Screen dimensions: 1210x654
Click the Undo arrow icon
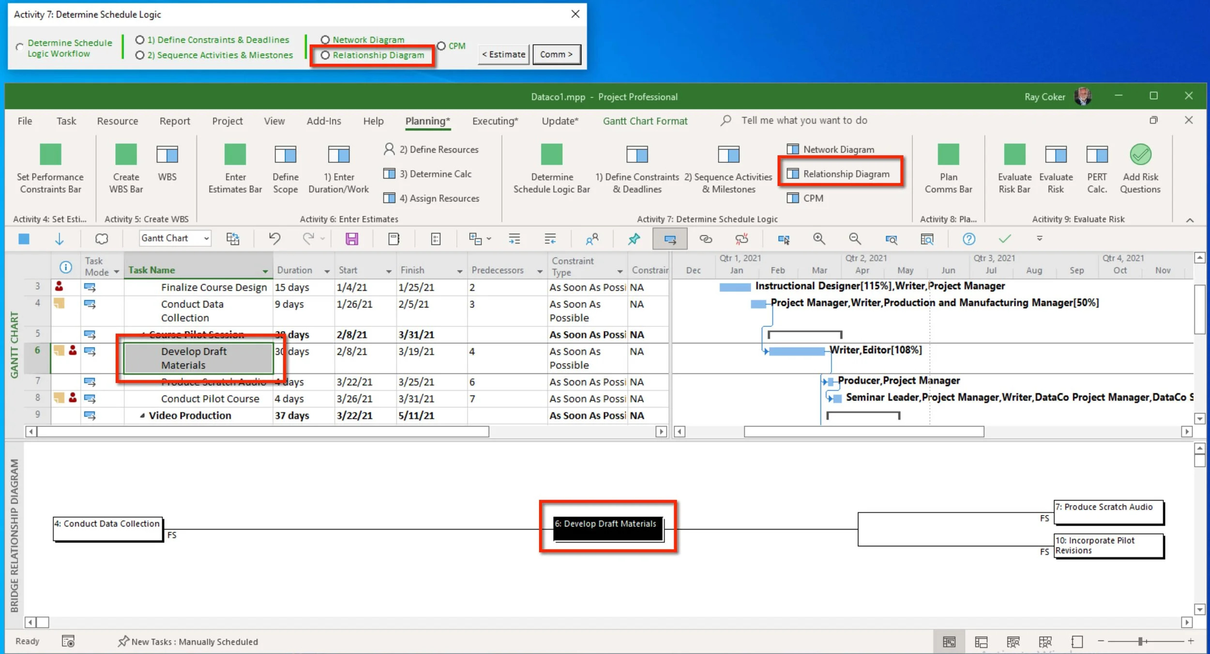274,239
